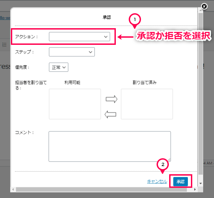This screenshot has width=214, height=198.
Task: Click the comment box resize handle
Action: click(169, 160)
